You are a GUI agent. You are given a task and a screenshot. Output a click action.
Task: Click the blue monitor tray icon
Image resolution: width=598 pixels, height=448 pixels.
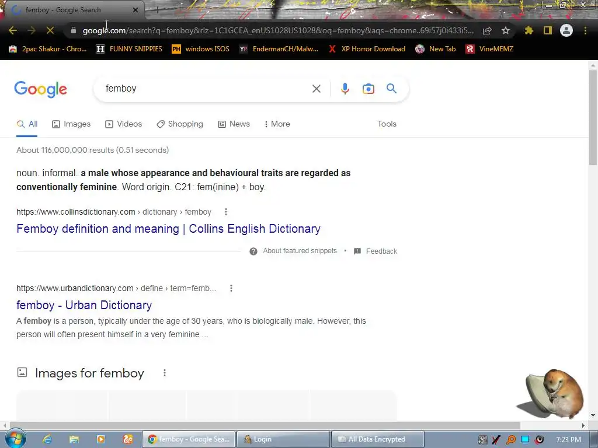tap(525, 440)
